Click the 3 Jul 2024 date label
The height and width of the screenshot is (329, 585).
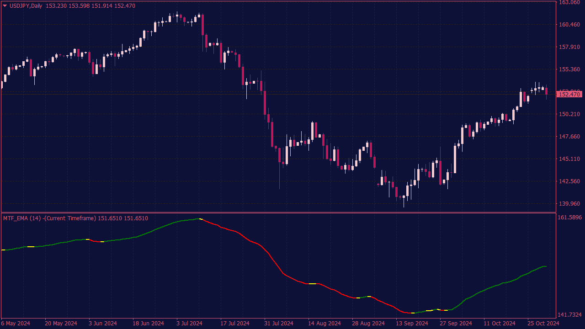(190, 324)
